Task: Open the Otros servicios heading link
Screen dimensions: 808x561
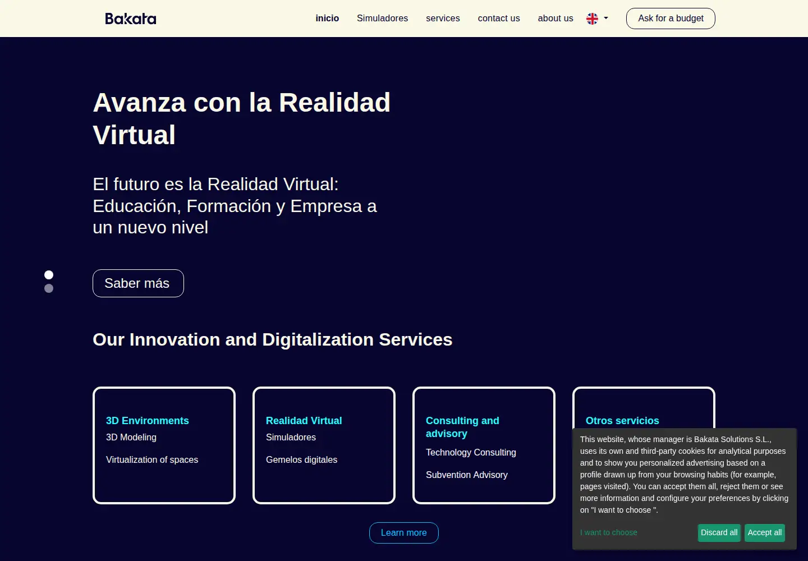Action: coord(622,421)
